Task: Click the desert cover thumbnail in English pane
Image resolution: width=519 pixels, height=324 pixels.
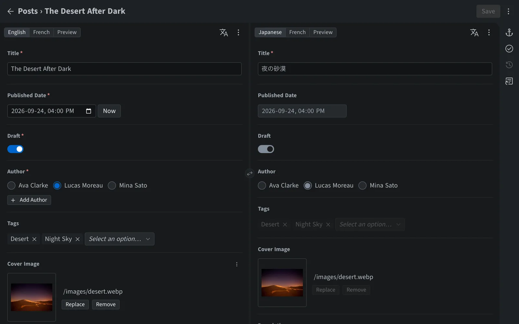Action: tap(31, 297)
